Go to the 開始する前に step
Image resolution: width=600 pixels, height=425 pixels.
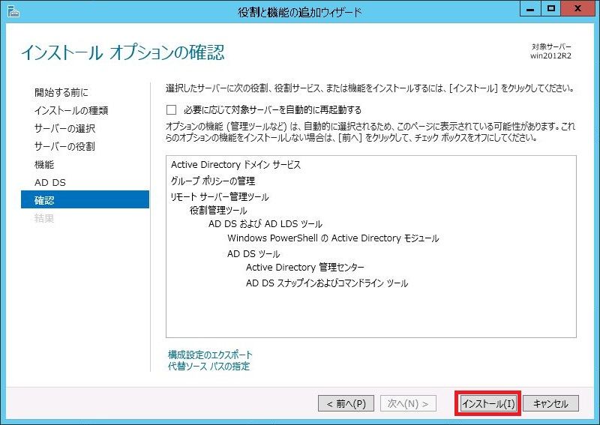(x=61, y=92)
